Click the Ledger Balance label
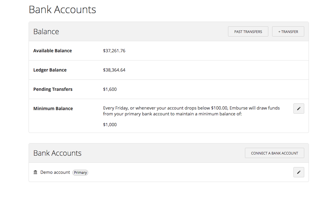The width and height of the screenshot is (320, 222). coord(50,70)
